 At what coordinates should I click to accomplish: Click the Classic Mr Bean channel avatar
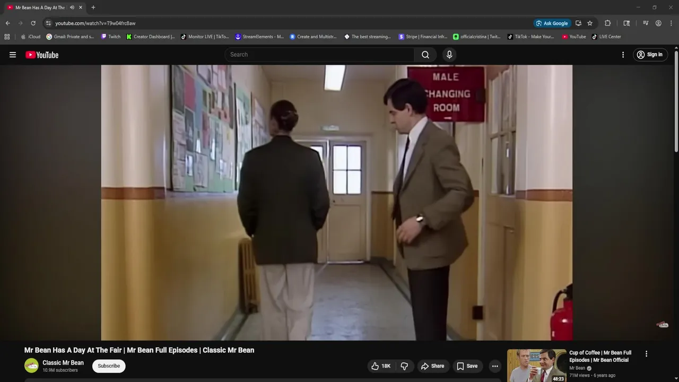pos(31,366)
